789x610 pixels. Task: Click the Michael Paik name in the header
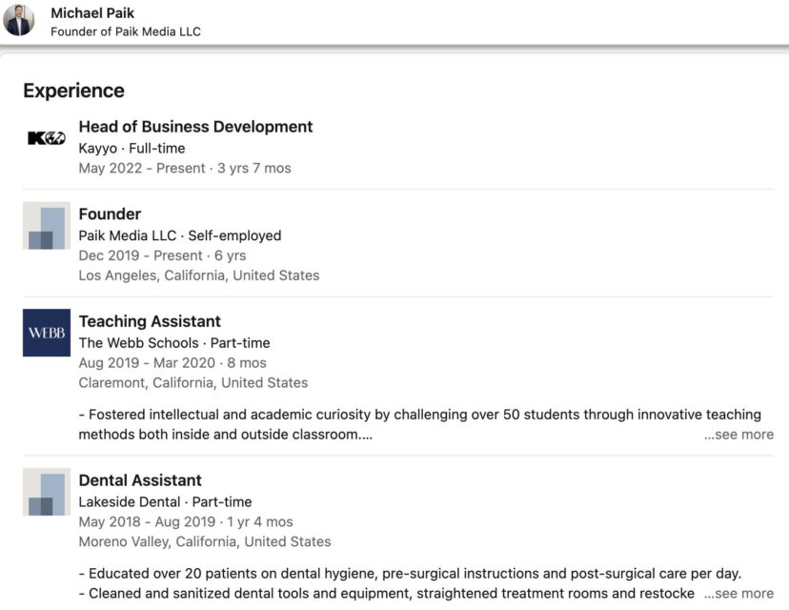point(94,13)
